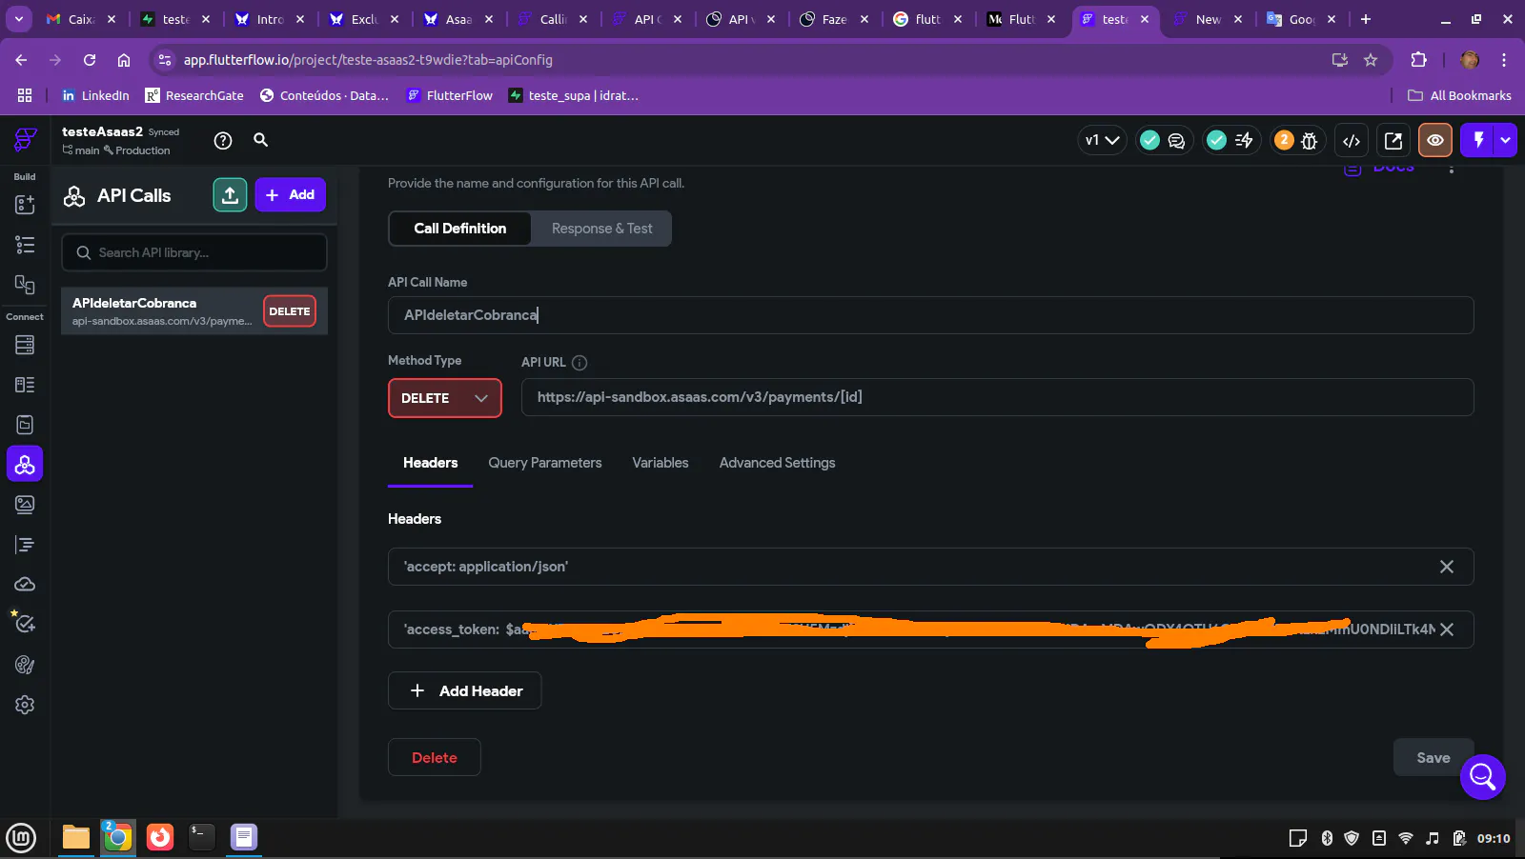Open the Docs link
The image size is (1525, 859).
click(1379, 169)
